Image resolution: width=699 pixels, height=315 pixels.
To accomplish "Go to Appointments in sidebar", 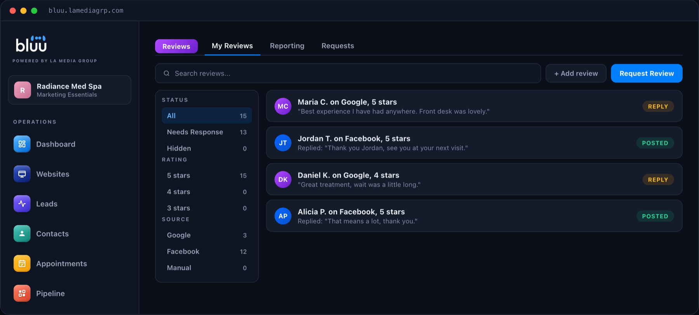I will click(x=61, y=264).
